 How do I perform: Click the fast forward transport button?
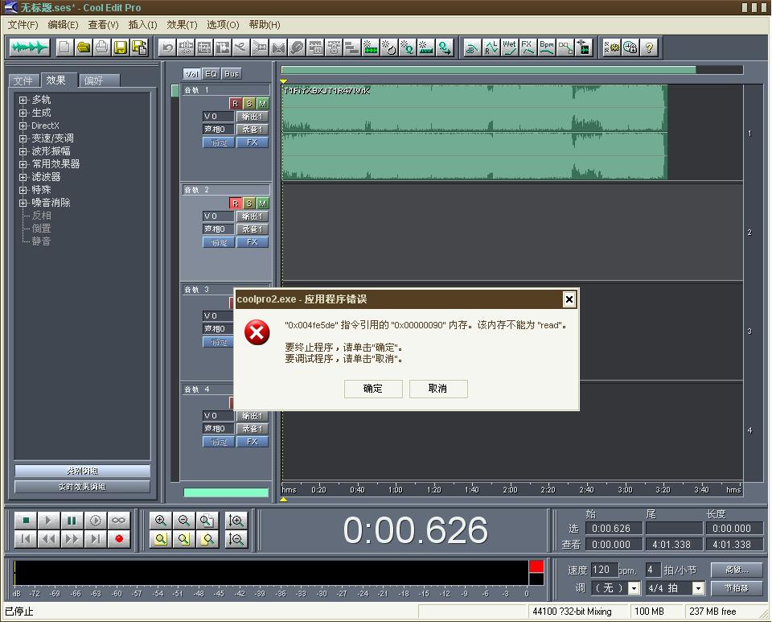(72, 539)
